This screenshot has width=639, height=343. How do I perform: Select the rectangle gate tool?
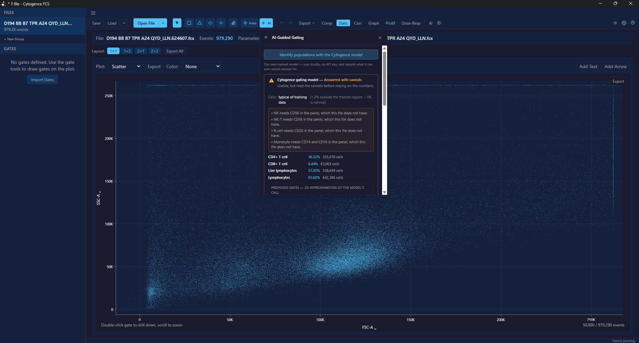tap(189, 23)
